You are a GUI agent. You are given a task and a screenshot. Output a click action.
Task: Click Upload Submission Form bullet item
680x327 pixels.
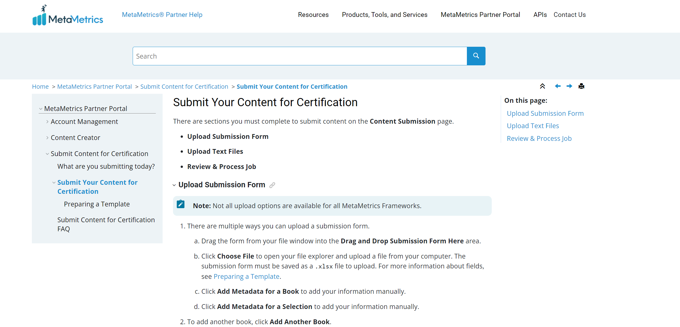click(x=228, y=137)
